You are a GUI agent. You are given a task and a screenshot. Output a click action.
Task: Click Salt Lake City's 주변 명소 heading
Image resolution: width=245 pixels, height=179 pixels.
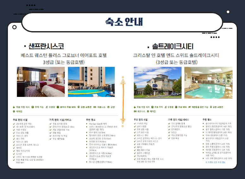207,120
